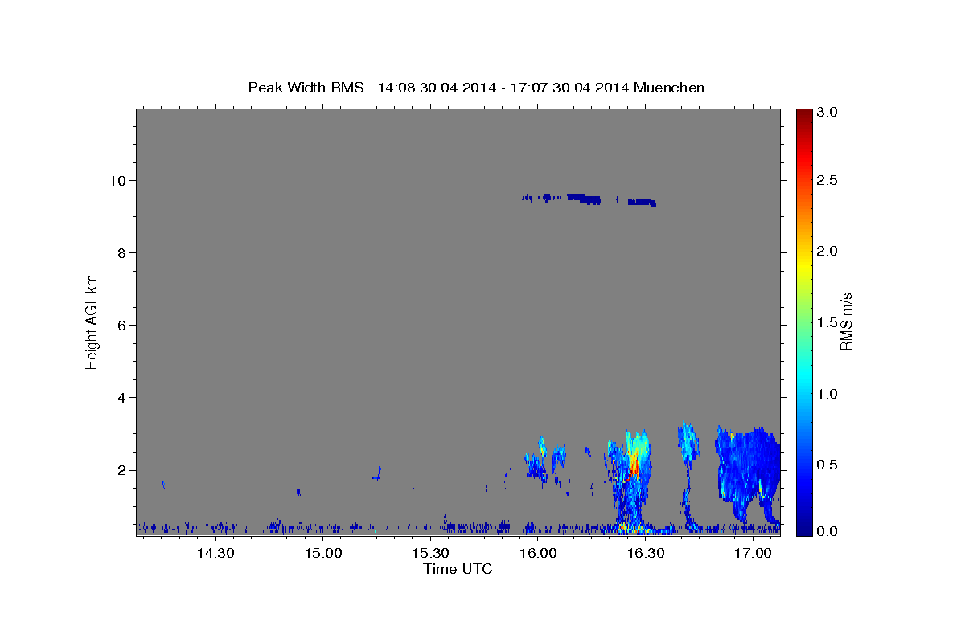Click the 16:00 time tick label
965x643 pixels.
[538, 553]
